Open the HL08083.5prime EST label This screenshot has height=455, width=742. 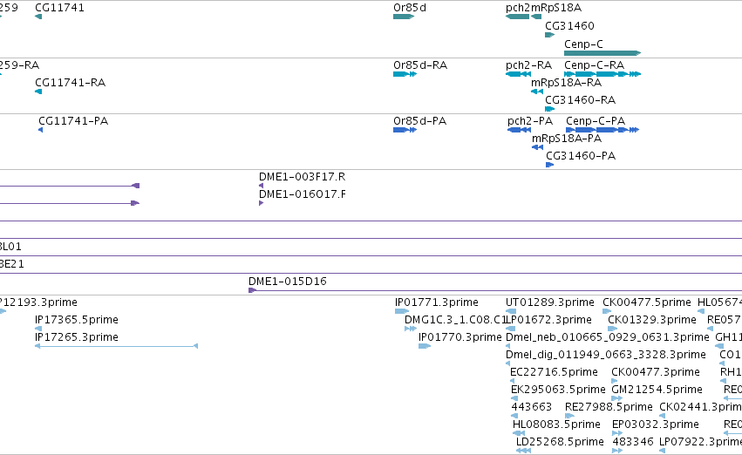click(556, 424)
